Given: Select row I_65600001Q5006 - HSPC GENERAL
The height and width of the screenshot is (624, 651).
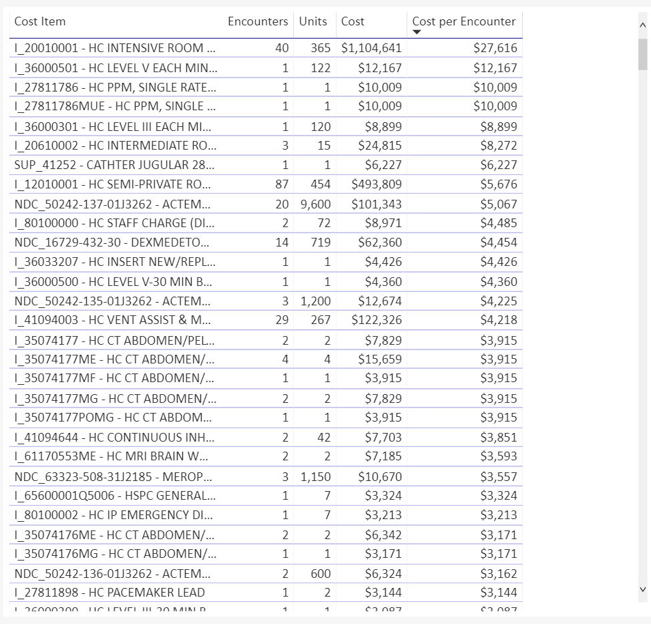Looking at the screenshot, I should pyautogui.click(x=266, y=495).
